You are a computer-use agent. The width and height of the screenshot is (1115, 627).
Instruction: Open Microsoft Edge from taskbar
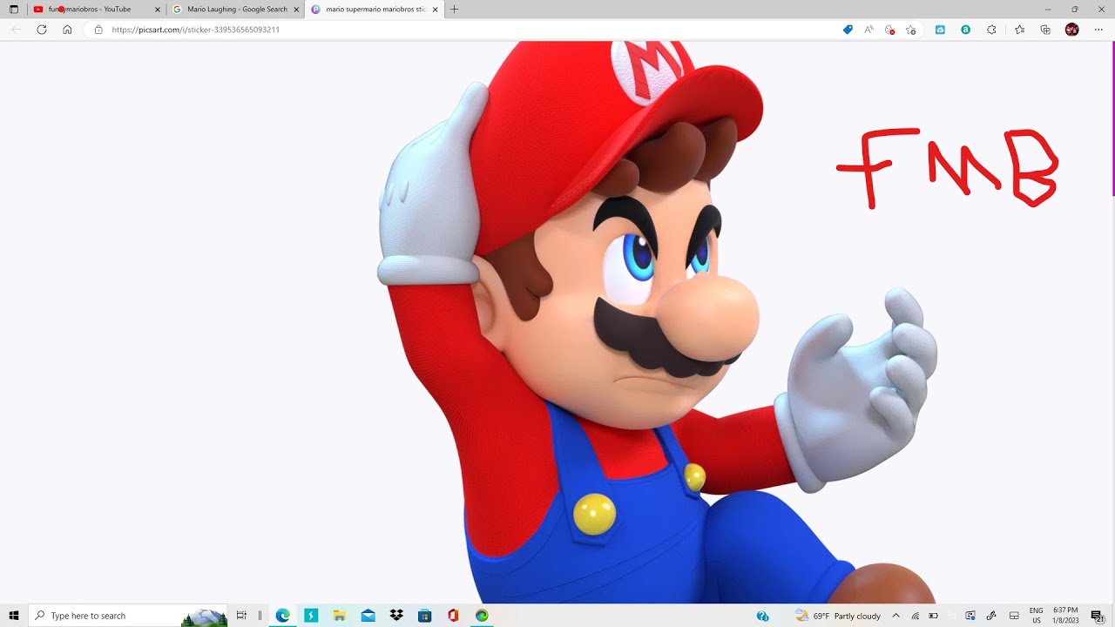(x=282, y=616)
